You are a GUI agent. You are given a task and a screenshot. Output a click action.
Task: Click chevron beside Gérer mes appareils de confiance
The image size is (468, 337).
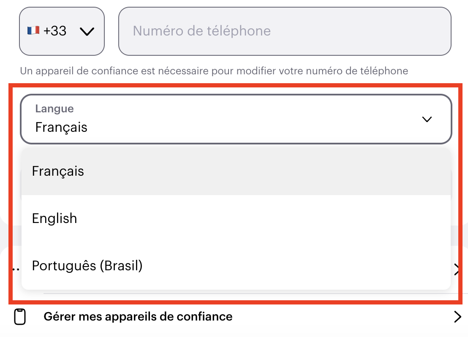[x=457, y=317]
